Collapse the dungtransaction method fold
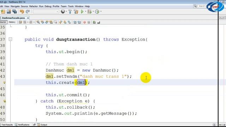 [x=10, y=39]
